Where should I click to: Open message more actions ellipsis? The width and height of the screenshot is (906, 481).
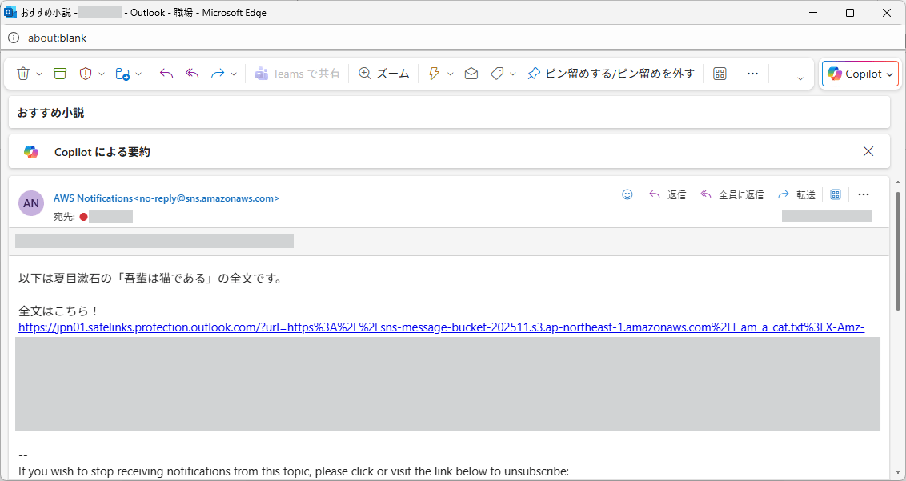click(864, 194)
